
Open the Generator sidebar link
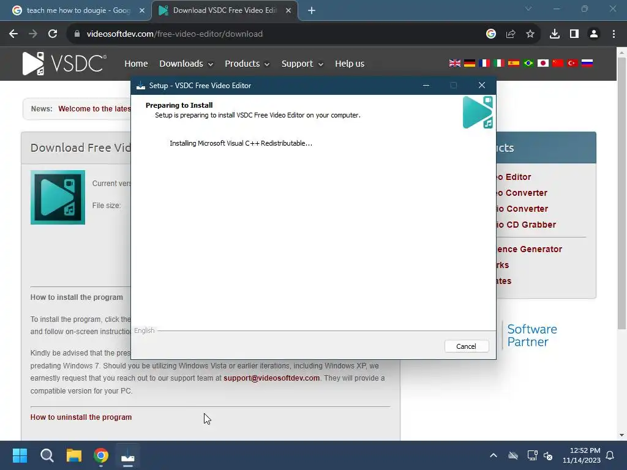pyautogui.click(x=530, y=249)
